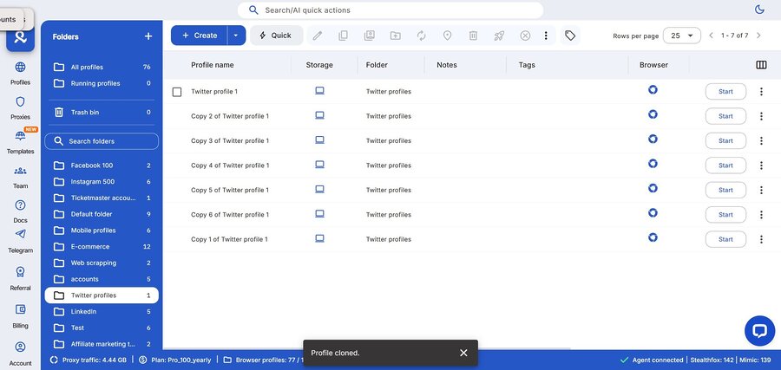Expand the Create button dropdown arrow
Screen dimensions: 781x370
(236, 36)
